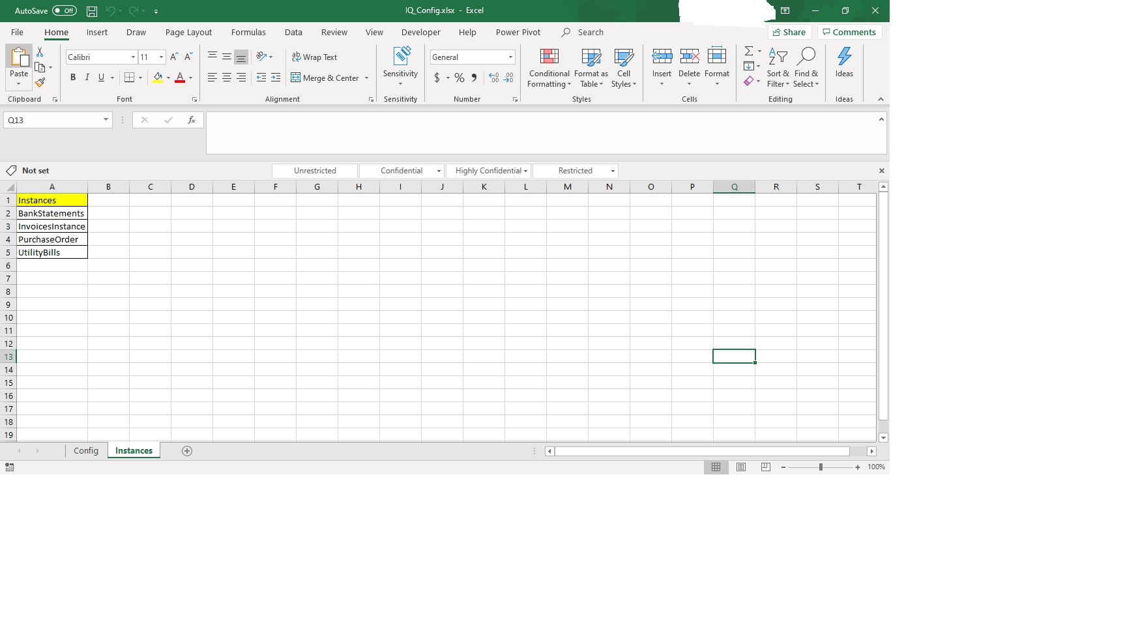This screenshot has height=640, width=1138.
Task: Toggle Bottom Align vertical alignment
Action: pos(241,57)
